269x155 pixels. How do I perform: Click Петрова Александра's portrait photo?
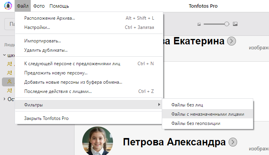click(x=98, y=141)
